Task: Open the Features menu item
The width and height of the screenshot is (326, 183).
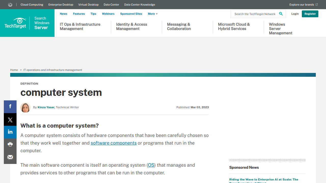Action: (79, 14)
